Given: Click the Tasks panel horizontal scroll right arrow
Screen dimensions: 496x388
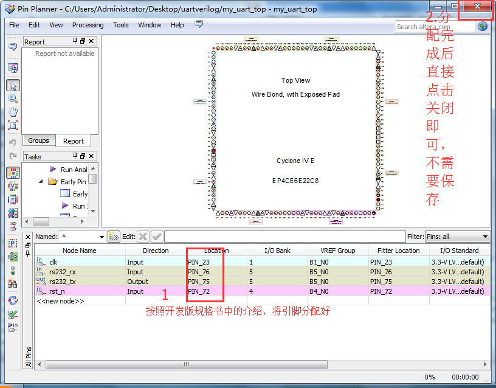Looking at the screenshot, I should pyautogui.click(x=83, y=221).
